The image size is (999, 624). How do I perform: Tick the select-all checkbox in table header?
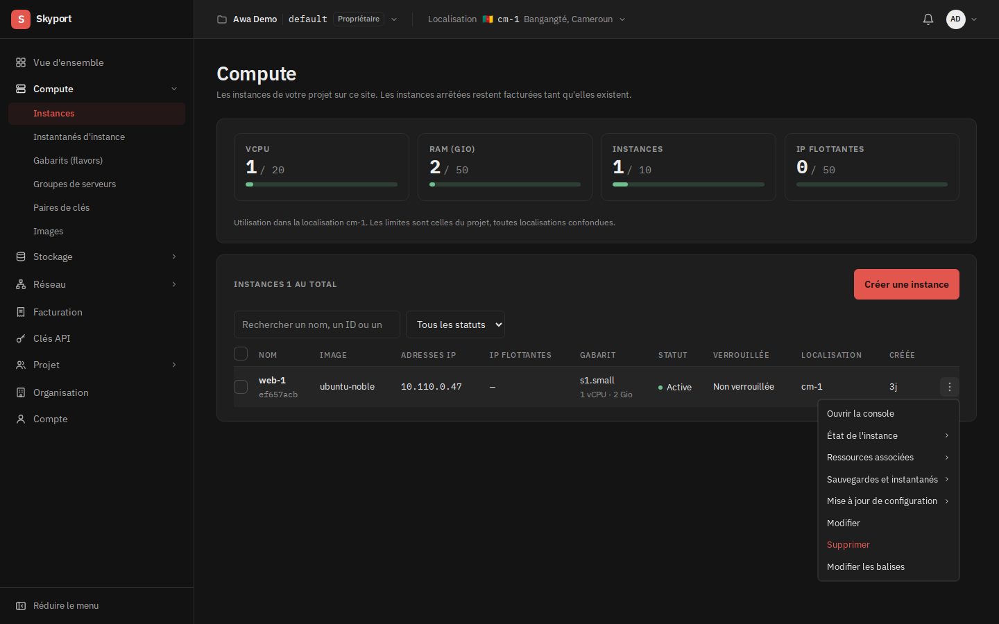pyautogui.click(x=241, y=354)
